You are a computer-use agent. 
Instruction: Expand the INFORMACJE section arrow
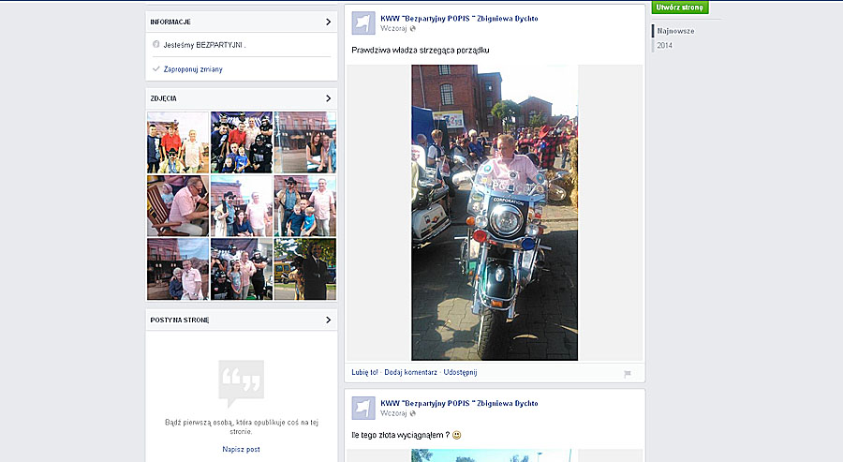(328, 22)
